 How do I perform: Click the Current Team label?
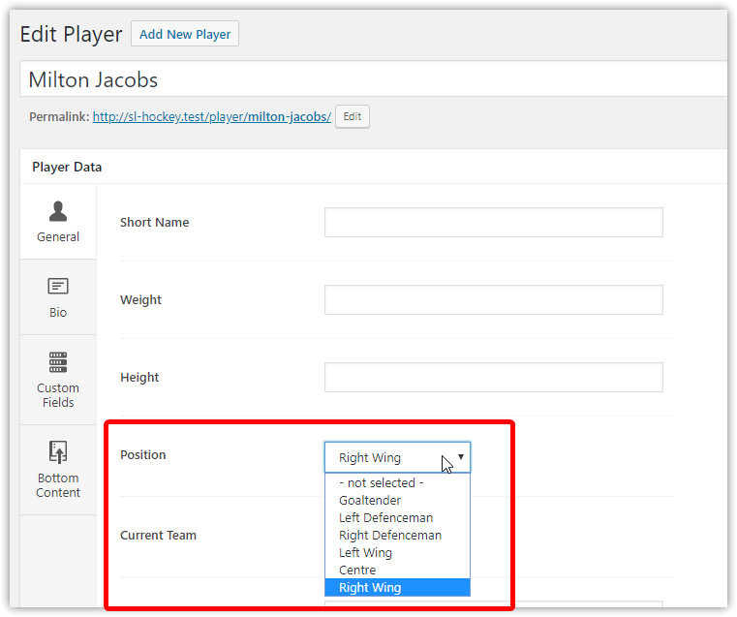click(x=158, y=536)
